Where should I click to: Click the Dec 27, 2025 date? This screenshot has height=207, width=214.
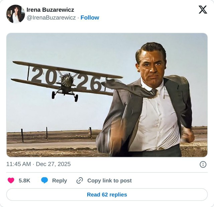53,164
